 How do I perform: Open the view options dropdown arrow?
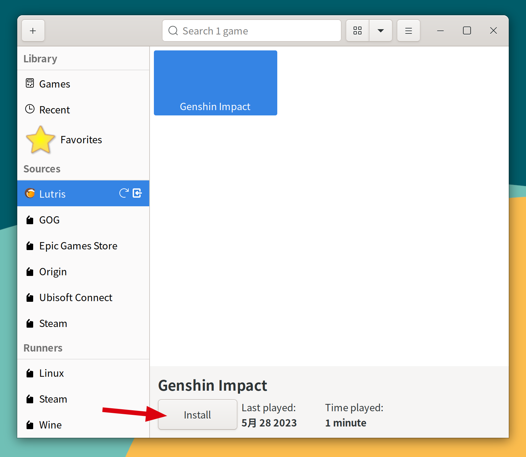coord(381,31)
